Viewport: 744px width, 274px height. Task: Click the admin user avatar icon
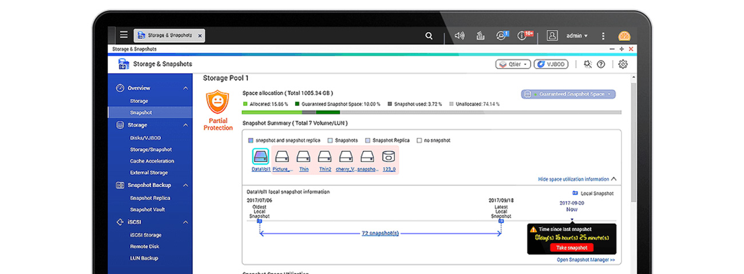tap(552, 35)
